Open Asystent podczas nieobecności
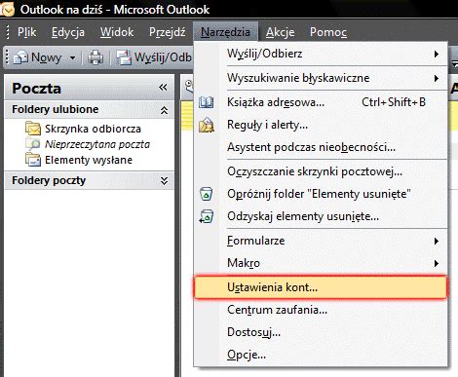The width and height of the screenshot is (458, 377). click(321, 147)
